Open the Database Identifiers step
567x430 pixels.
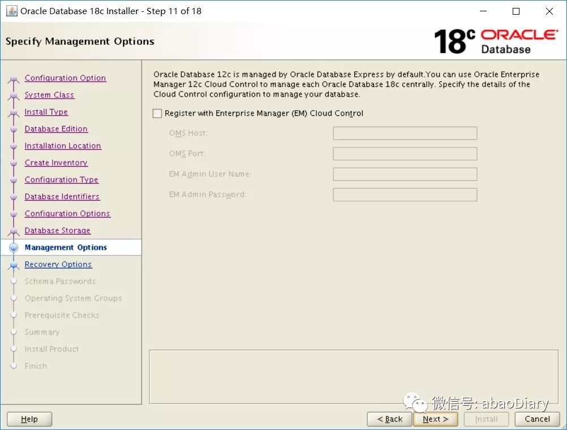(62, 197)
